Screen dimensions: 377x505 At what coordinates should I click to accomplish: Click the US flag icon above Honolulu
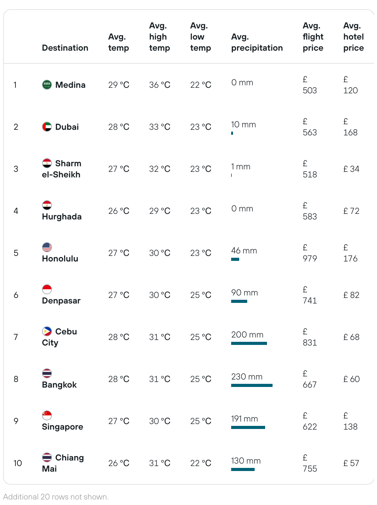(x=47, y=247)
